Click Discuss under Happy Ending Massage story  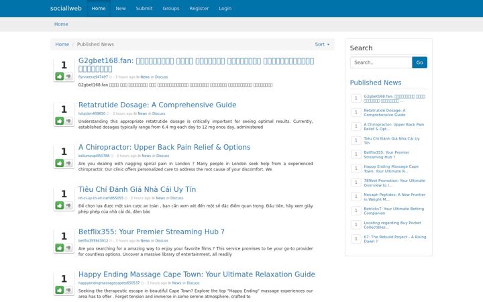pos(193,283)
